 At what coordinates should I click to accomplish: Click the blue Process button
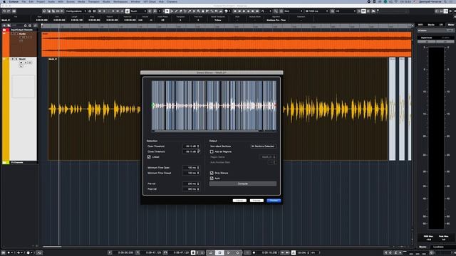click(274, 201)
